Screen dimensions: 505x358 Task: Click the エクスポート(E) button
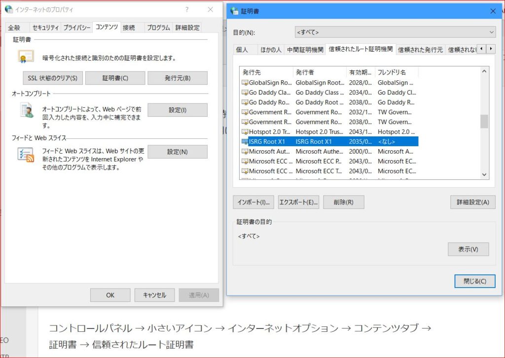click(298, 202)
